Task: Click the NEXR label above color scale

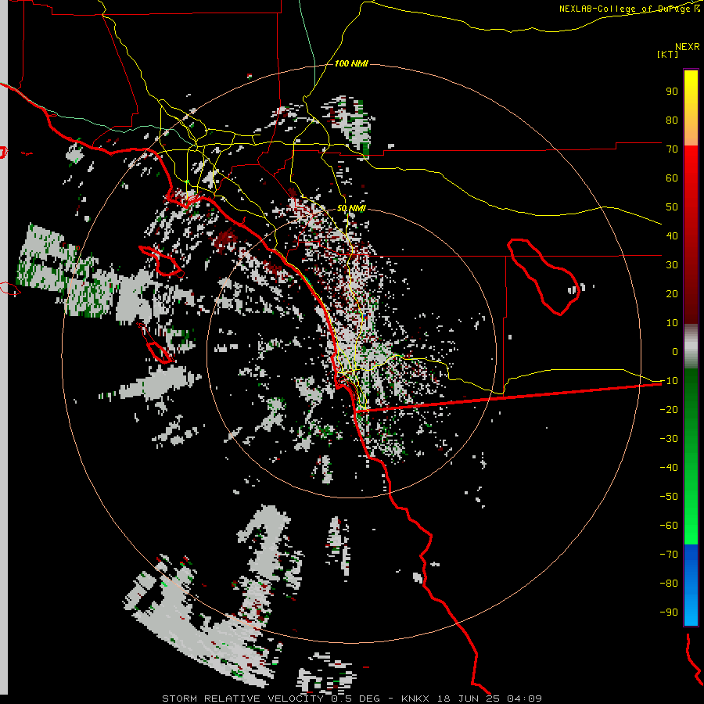Action: point(688,47)
